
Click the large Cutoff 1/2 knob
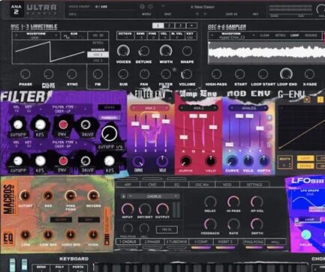[110, 133]
